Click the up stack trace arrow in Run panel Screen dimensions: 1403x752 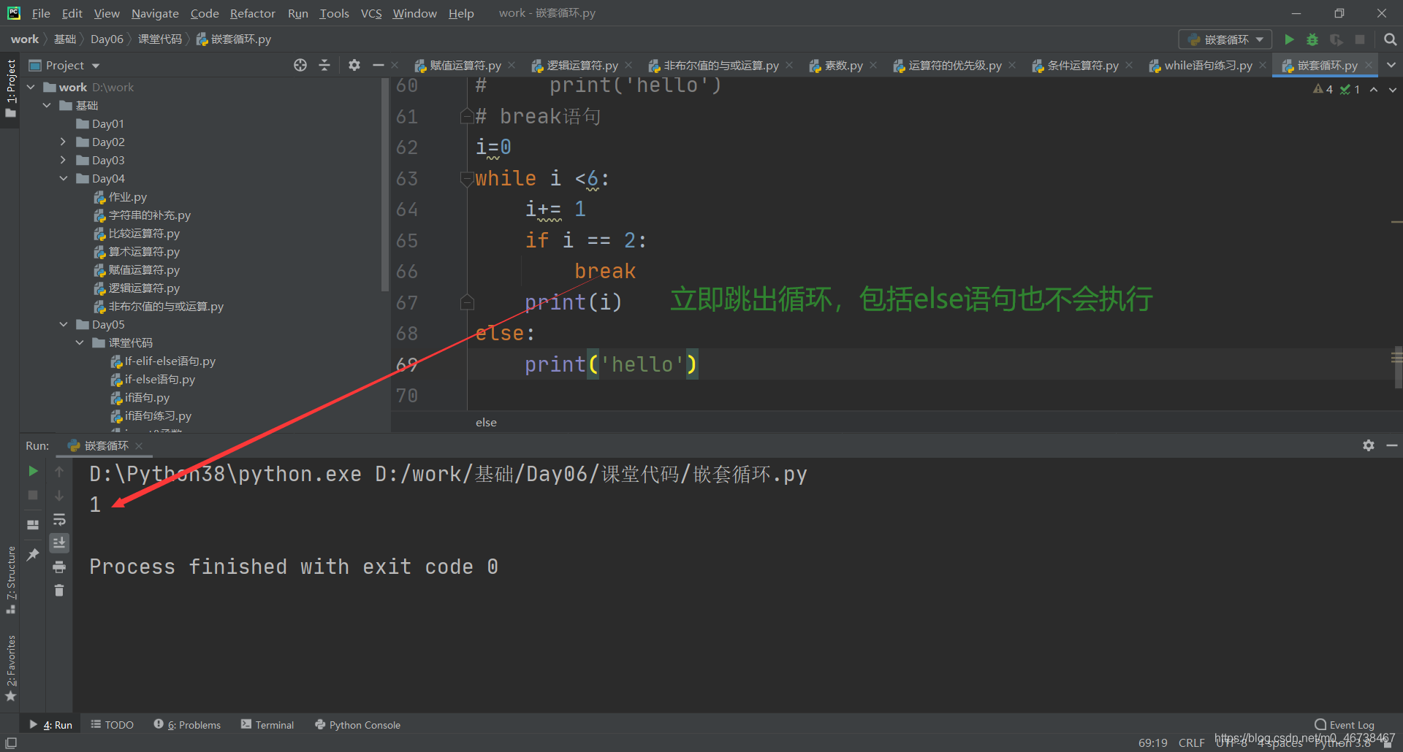pyautogui.click(x=59, y=472)
